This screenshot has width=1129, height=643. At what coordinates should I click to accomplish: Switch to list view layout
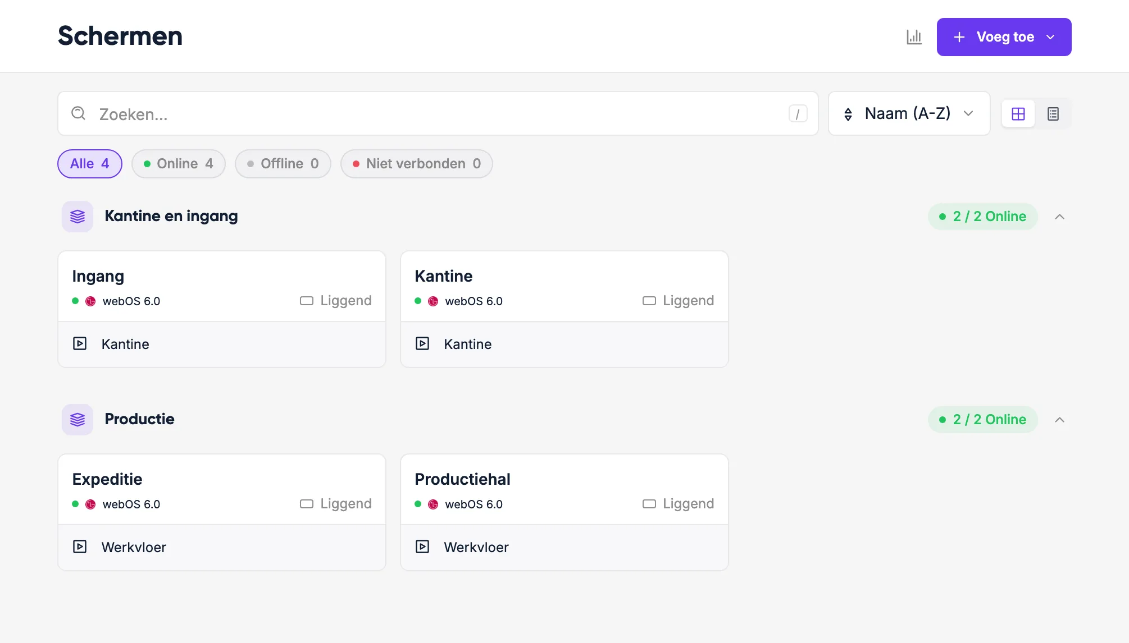(x=1053, y=114)
